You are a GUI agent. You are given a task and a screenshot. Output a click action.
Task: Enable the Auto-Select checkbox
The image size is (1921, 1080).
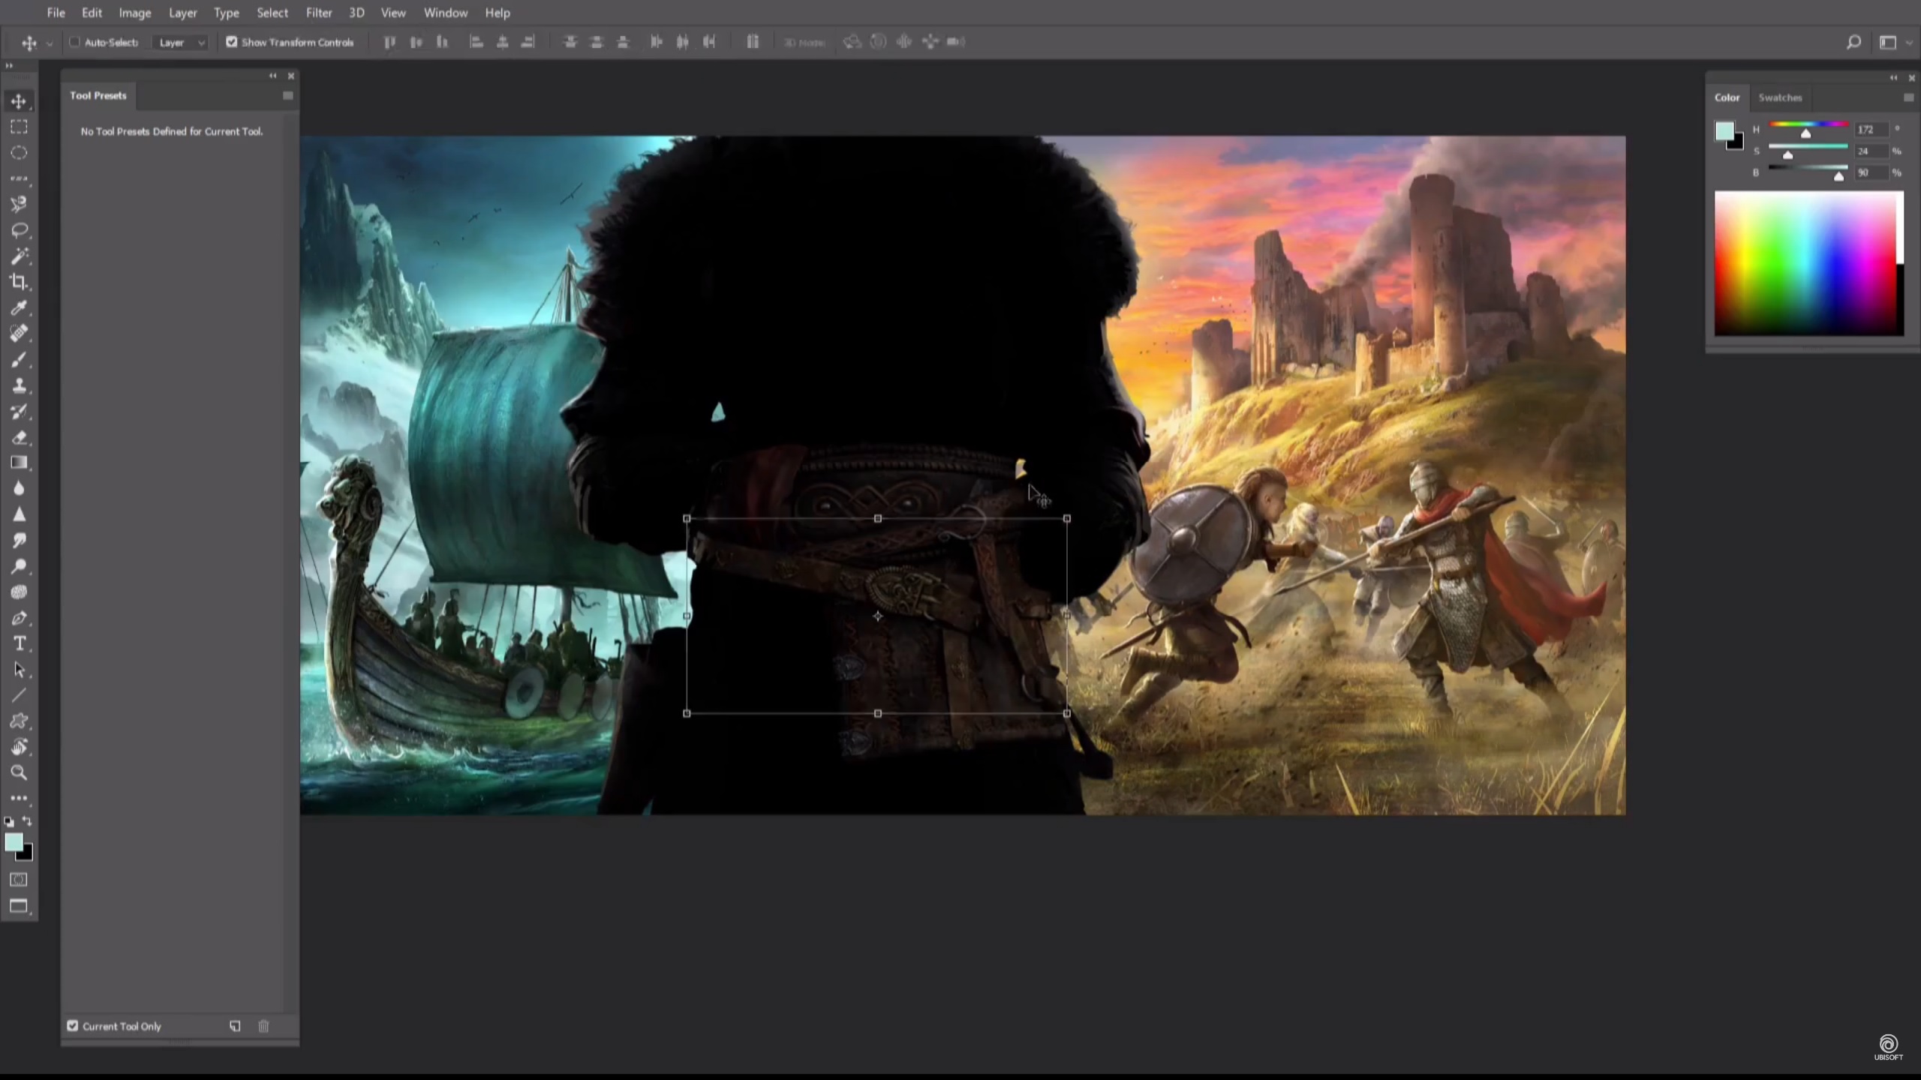[74, 42]
